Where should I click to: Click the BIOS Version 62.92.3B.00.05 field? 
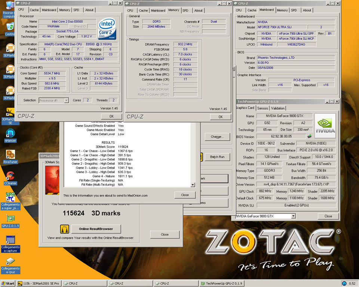point(281,136)
